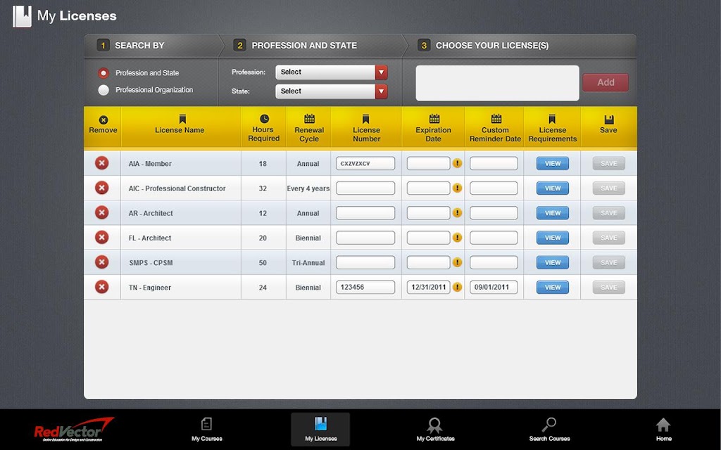Click expiration warning icon for SMPS - CPSM
Screen dimensions: 721x450
coord(457,262)
